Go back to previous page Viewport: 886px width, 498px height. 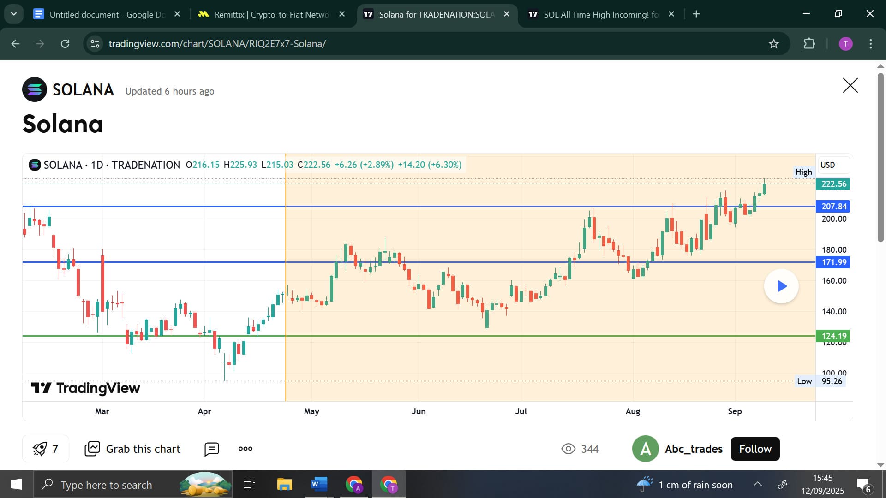coord(15,44)
